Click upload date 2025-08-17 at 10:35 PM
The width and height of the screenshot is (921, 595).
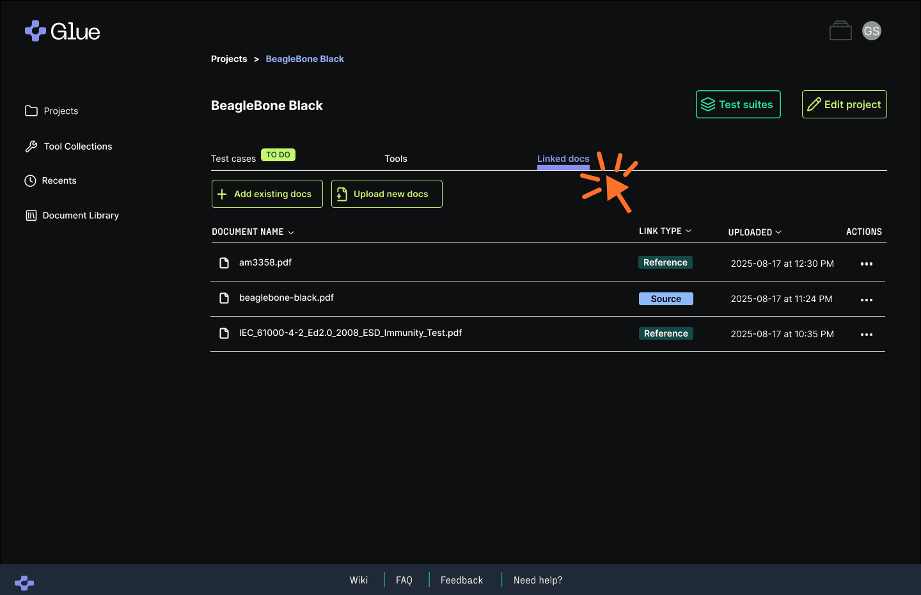click(782, 334)
